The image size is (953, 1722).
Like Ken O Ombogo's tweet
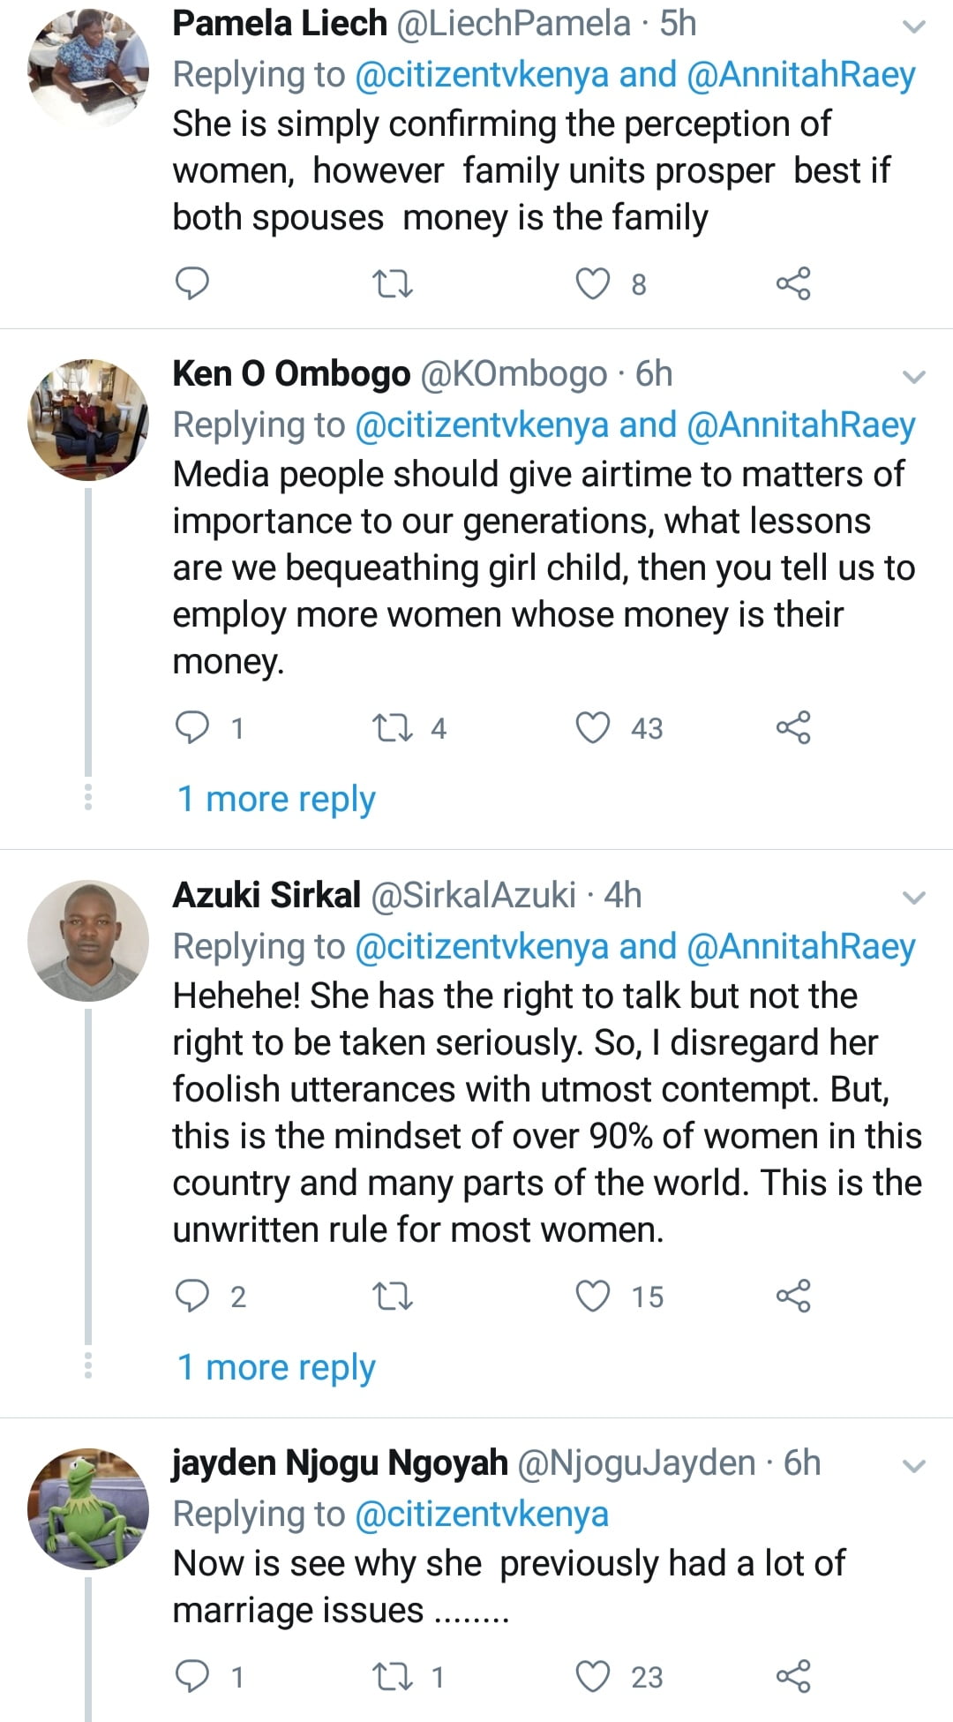pos(593,728)
